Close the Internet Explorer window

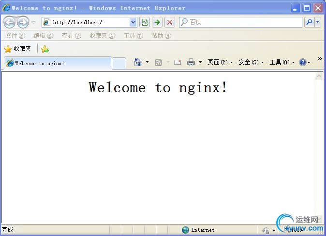pos(318,8)
